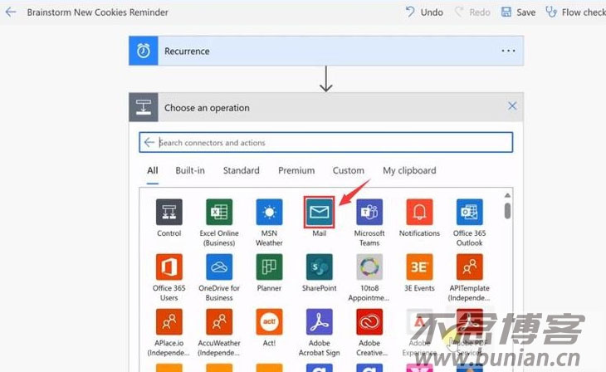606x372 pixels.
Task: Select Adobe Acrobat Sign connector
Action: [320, 321]
